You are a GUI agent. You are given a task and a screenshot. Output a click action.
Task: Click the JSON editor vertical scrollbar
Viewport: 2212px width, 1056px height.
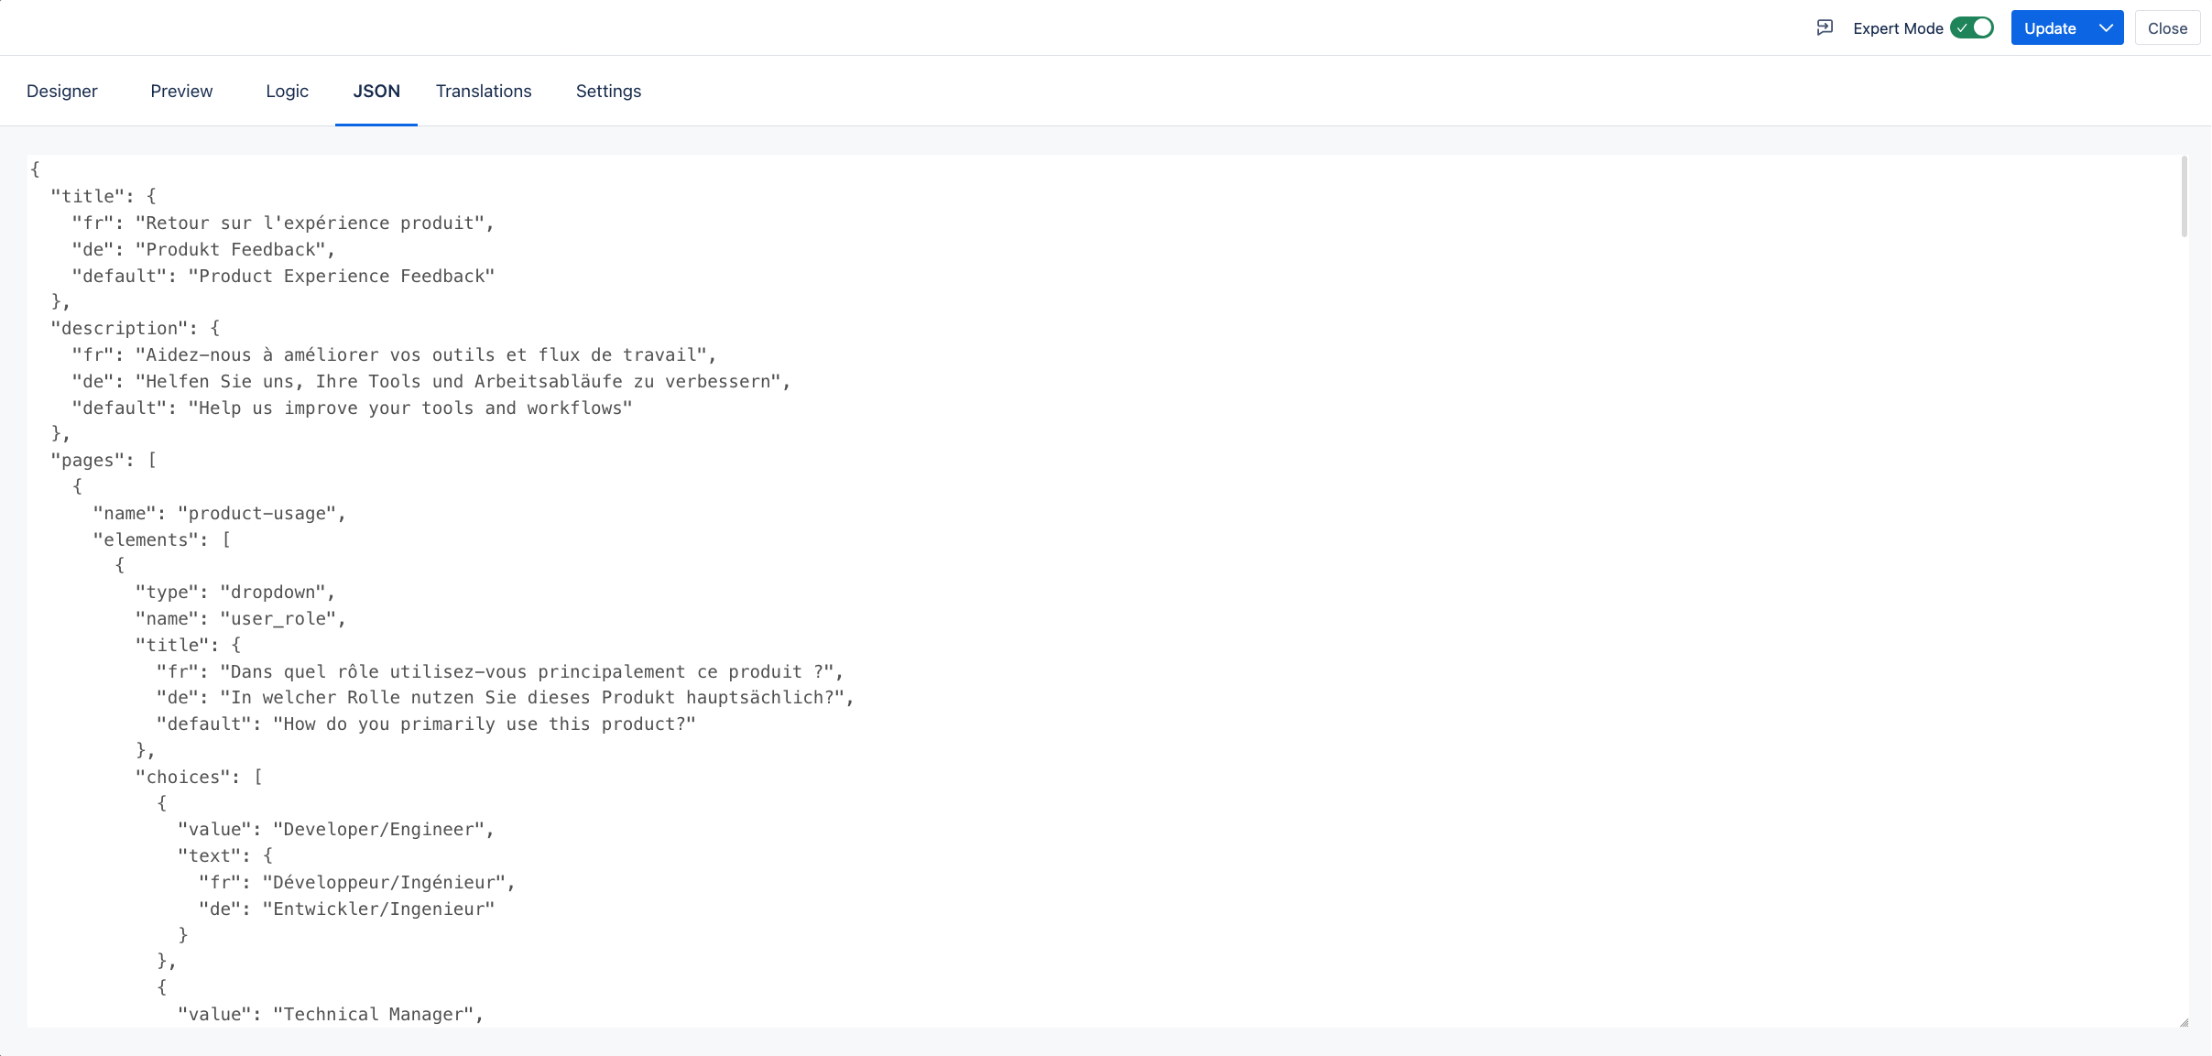(x=2184, y=197)
